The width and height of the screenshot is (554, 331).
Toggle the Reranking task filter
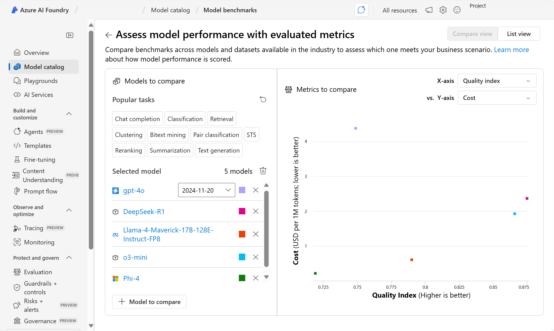(x=129, y=150)
